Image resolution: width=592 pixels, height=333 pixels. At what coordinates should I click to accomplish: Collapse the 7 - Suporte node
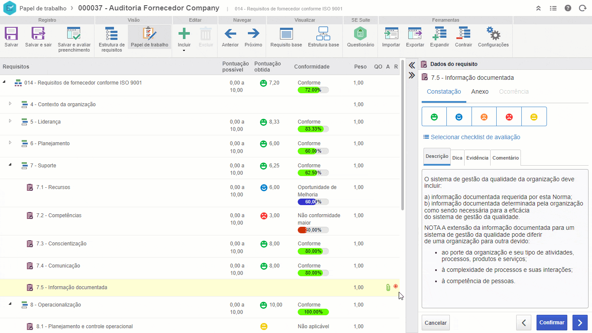coord(10,165)
